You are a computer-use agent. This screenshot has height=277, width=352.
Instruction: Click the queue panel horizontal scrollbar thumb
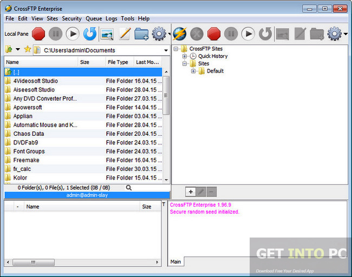pos(34,262)
